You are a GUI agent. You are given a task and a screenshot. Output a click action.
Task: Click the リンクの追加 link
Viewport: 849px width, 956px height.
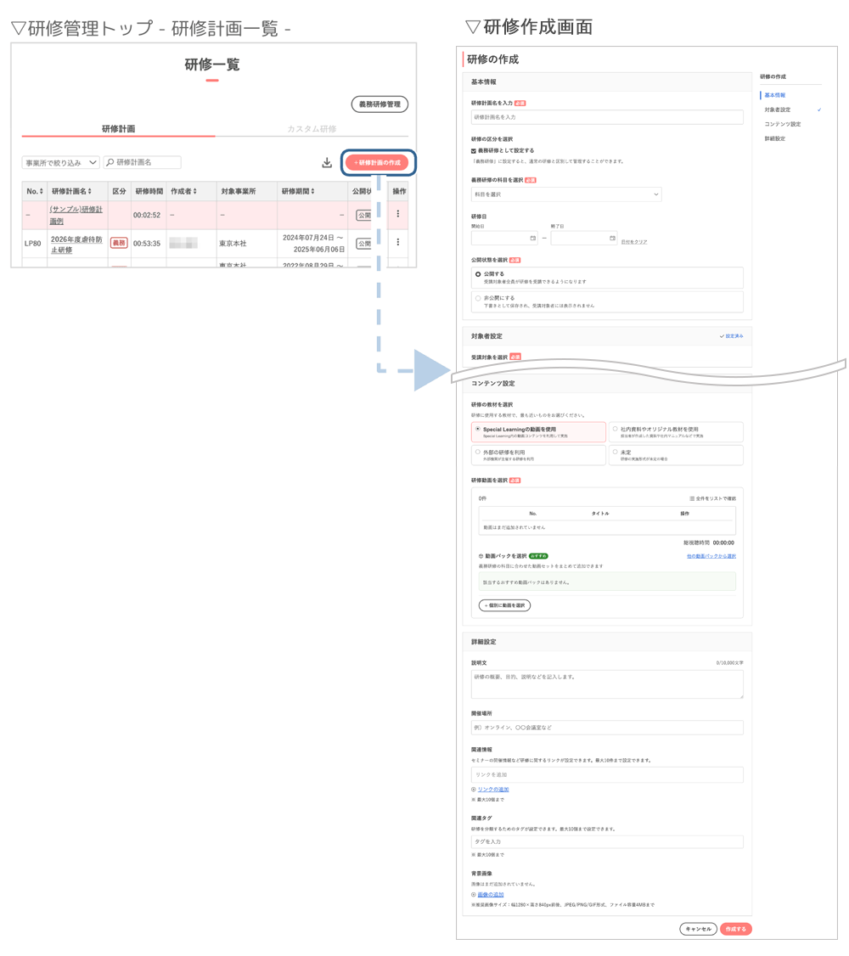pos(493,790)
